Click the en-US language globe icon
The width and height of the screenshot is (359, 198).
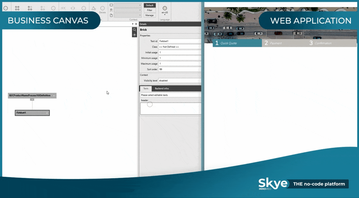point(165,8)
